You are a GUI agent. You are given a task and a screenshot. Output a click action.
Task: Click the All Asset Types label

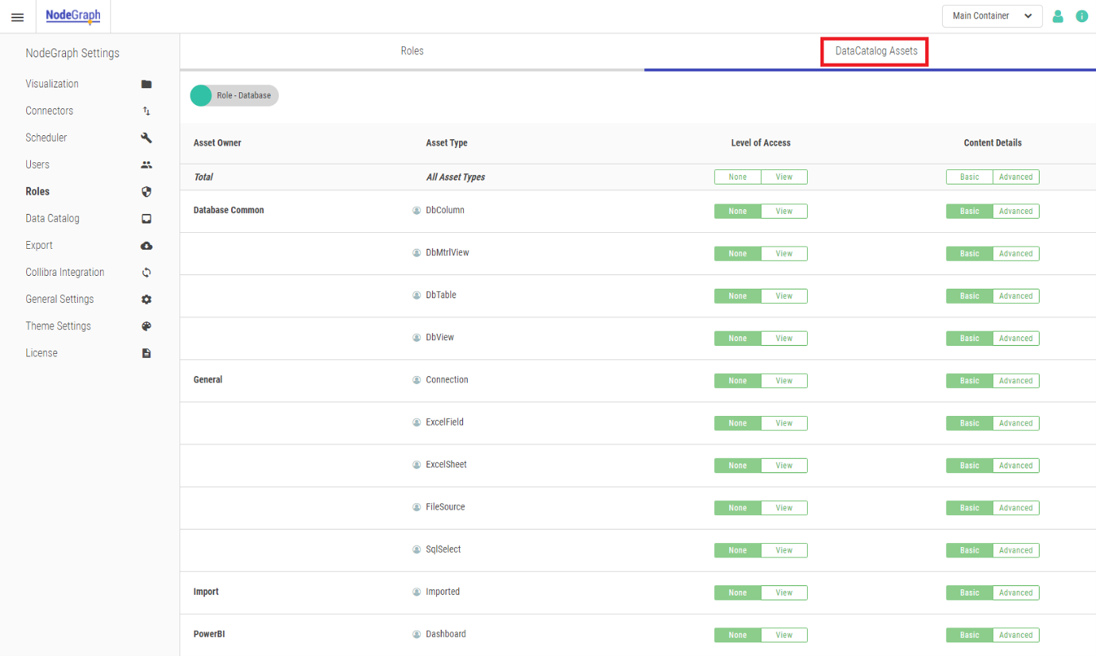455,177
